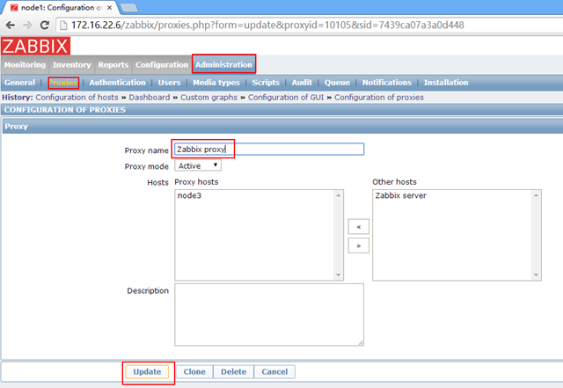Click the address bar URL
This screenshot has height=388, width=563.
click(267, 26)
